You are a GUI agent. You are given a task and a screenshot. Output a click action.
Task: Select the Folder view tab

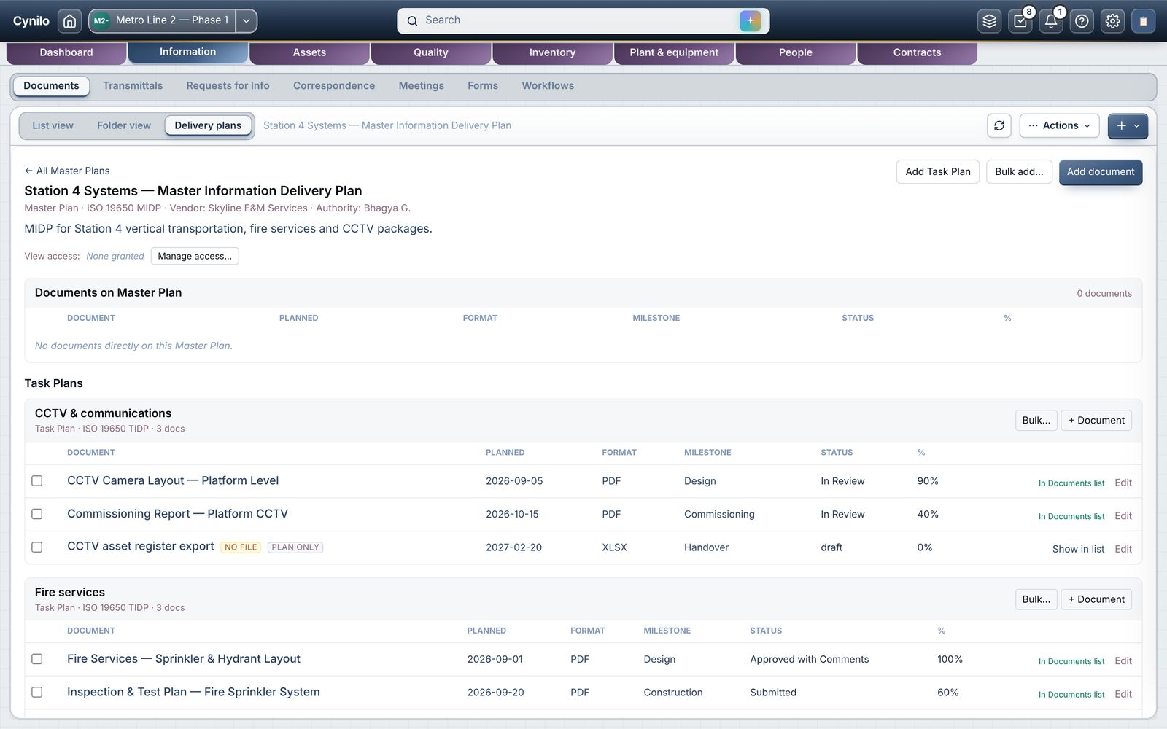124,125
